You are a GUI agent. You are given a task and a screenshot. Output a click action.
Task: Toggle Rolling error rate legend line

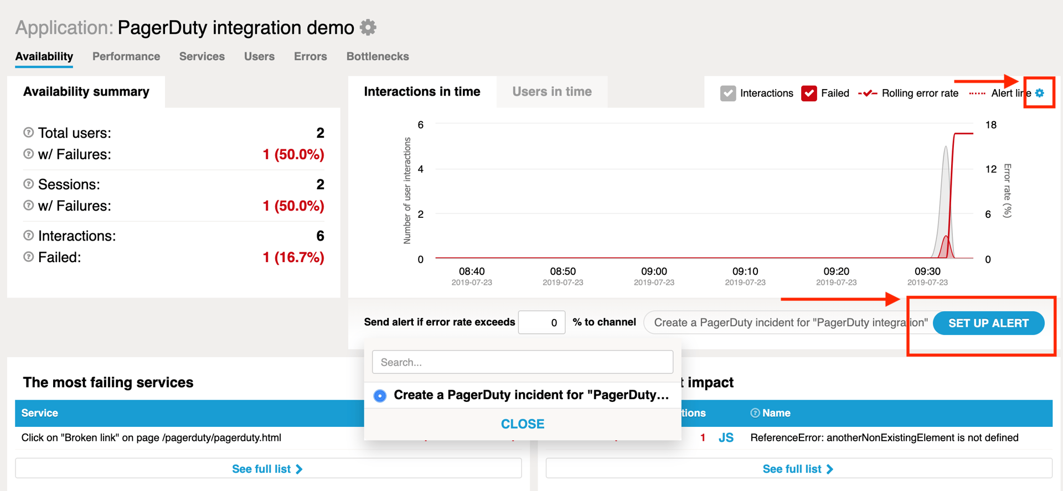click(x=909, y=93)
